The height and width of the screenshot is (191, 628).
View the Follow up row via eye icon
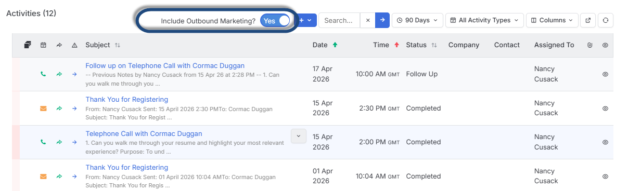point(605,74)
